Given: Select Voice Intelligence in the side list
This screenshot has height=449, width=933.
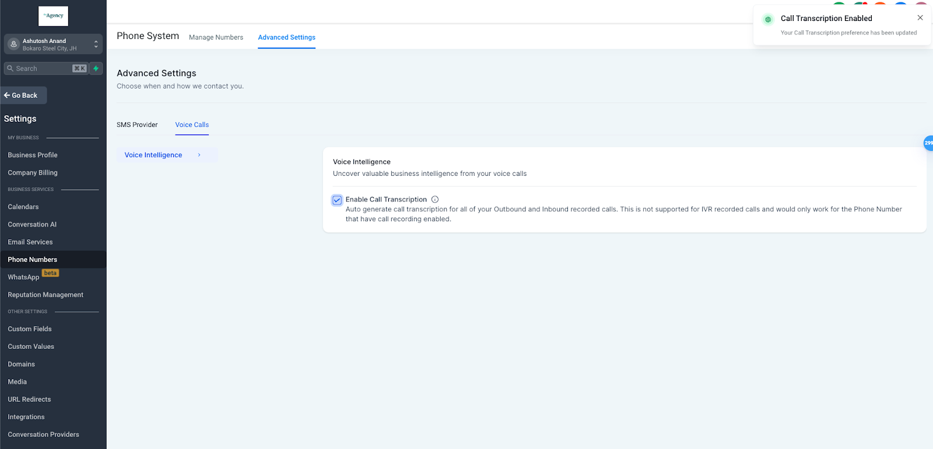Looking at the screenshot, I should [167, 155].
